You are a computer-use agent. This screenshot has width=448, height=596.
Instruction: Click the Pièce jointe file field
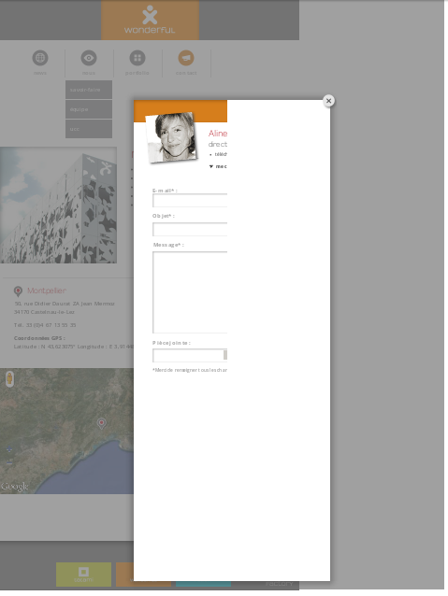click(190, 355)
